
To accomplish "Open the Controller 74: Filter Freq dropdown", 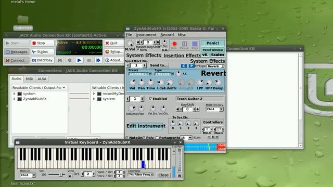I will [x=140, y=175].
